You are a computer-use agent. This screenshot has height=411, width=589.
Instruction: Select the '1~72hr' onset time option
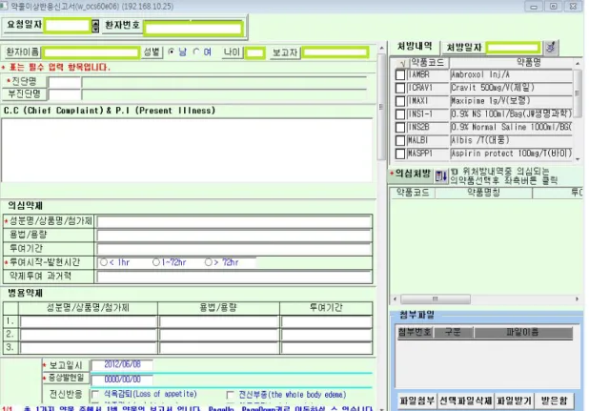click(x=156, y=262)
